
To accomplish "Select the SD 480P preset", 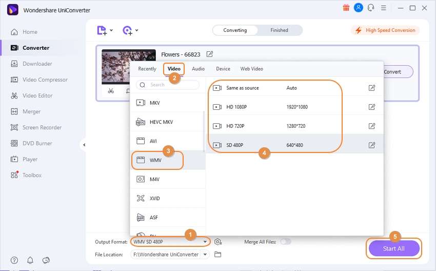I will coord(295,145).
